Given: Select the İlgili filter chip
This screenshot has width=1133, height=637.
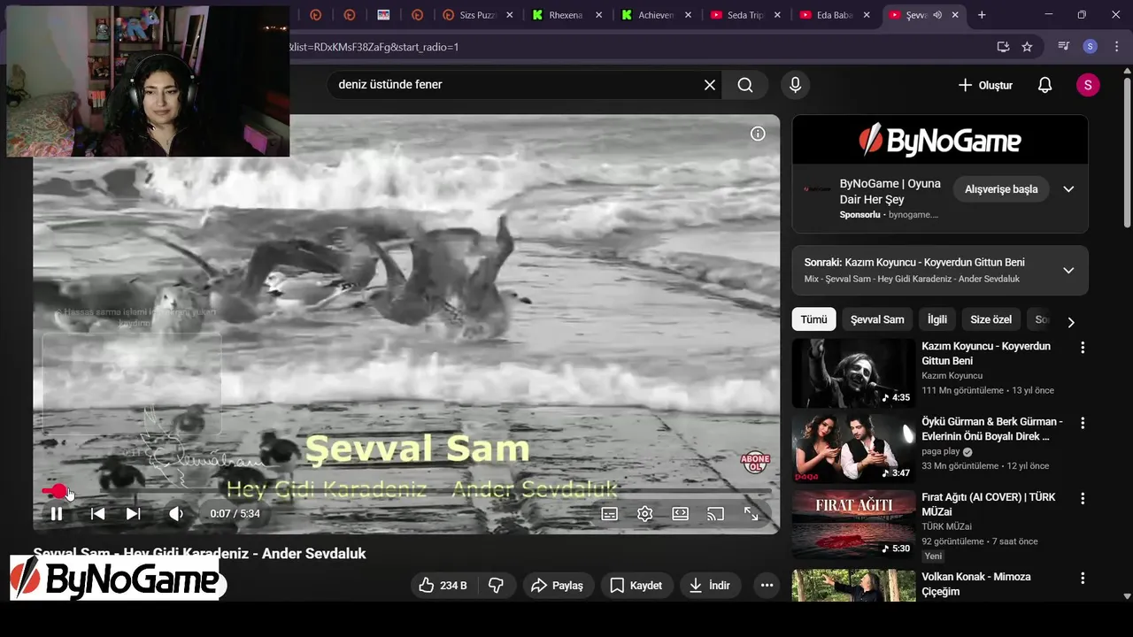Looking at the screenshot, I should pos(937,319).
